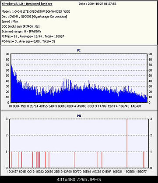Viewport: 158px width, 183px height.
Task: Click the PO chart title
Action: coord(79,116)
